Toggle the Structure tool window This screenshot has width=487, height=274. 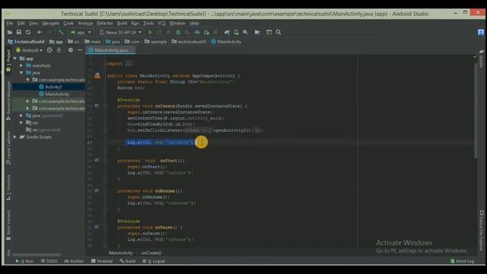[8, 187]
